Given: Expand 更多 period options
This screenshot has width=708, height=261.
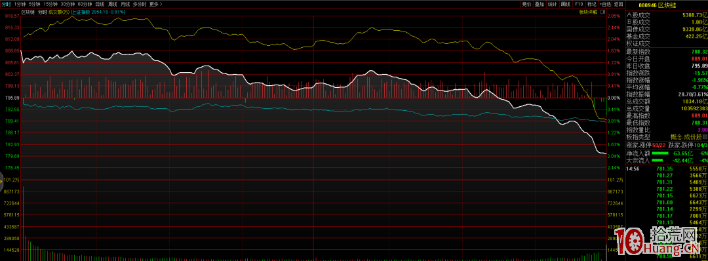Looking at the screenshot, I should (156, 4).
